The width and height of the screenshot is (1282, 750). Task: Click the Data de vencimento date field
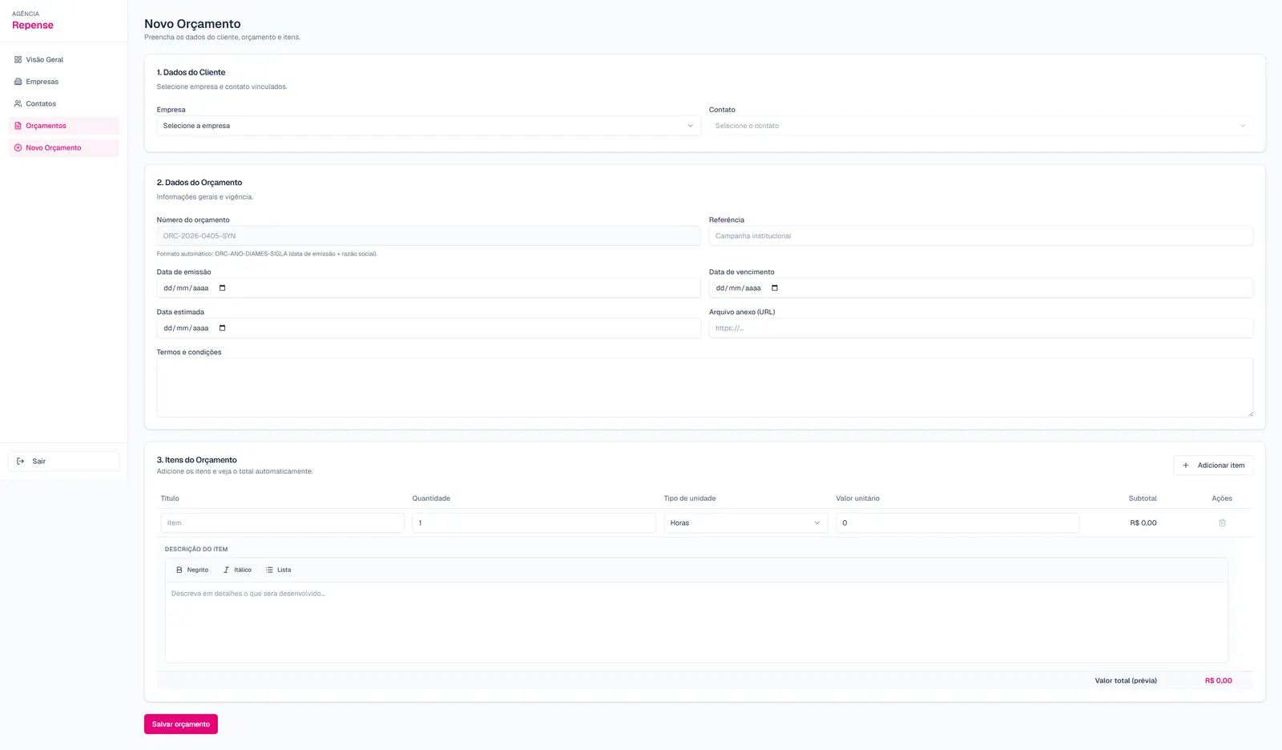click(981, 288)
